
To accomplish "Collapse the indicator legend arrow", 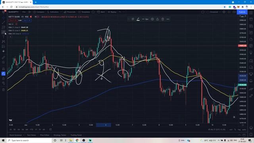I will click(10, 37).
